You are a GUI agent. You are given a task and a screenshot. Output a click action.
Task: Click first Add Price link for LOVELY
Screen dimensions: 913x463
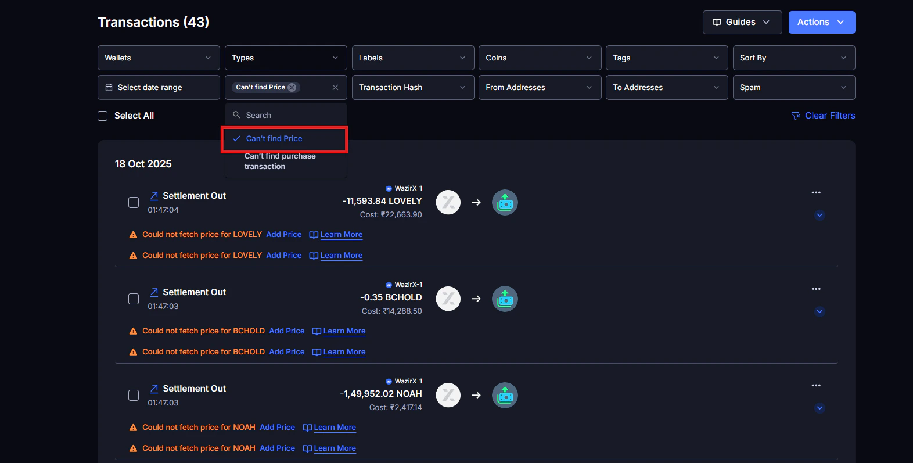point(284,235)
